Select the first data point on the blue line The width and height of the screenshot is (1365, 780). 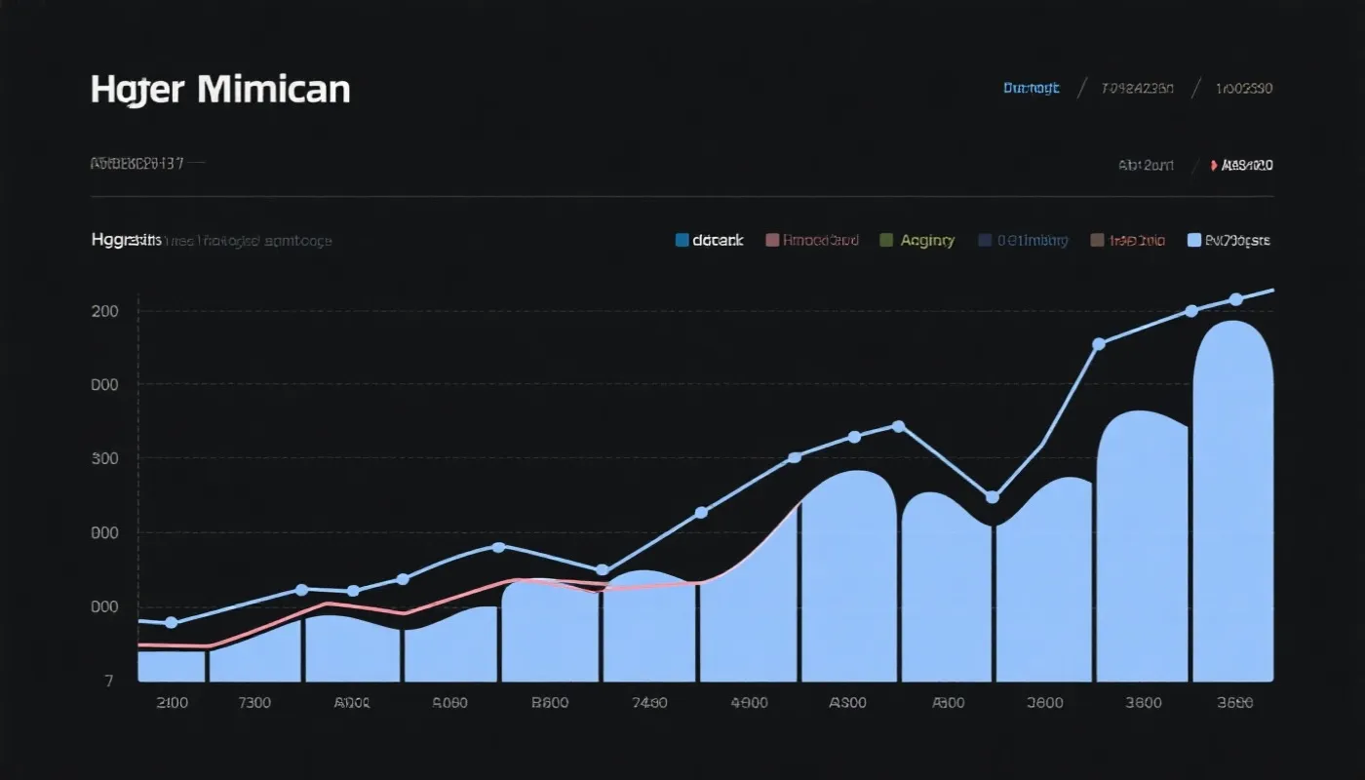click(x=172, y=622)
